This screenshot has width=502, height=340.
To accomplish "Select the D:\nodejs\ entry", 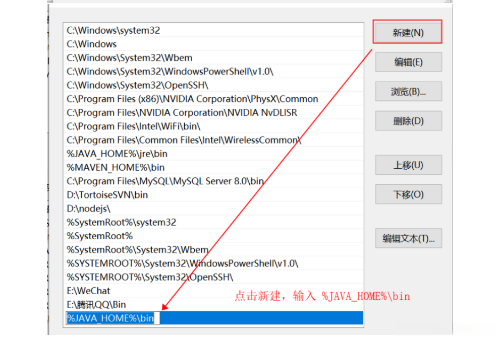I will tap(213, 209).
